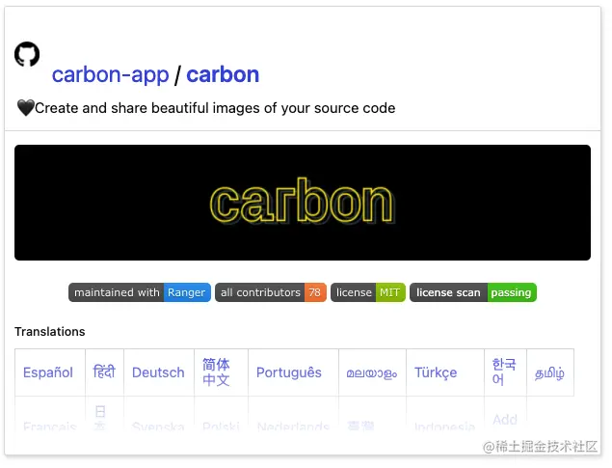The height and width of the screenshot is (468, 612).
Task: Select the தமிழ் translation link
Action: point(549,373)
